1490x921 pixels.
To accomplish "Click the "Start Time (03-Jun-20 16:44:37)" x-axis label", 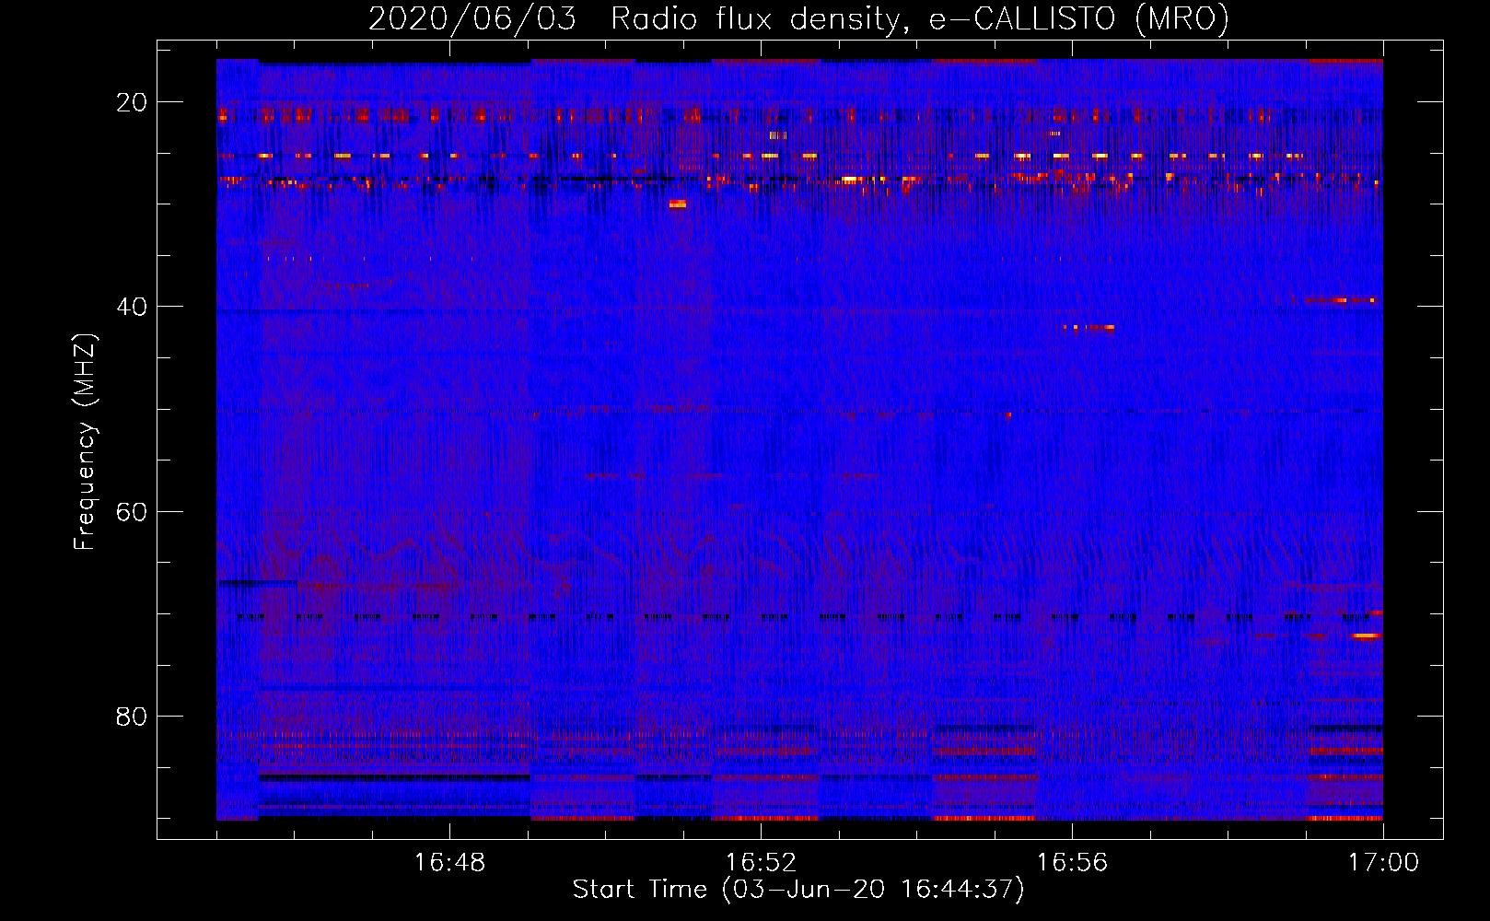I will pos(798,890).
